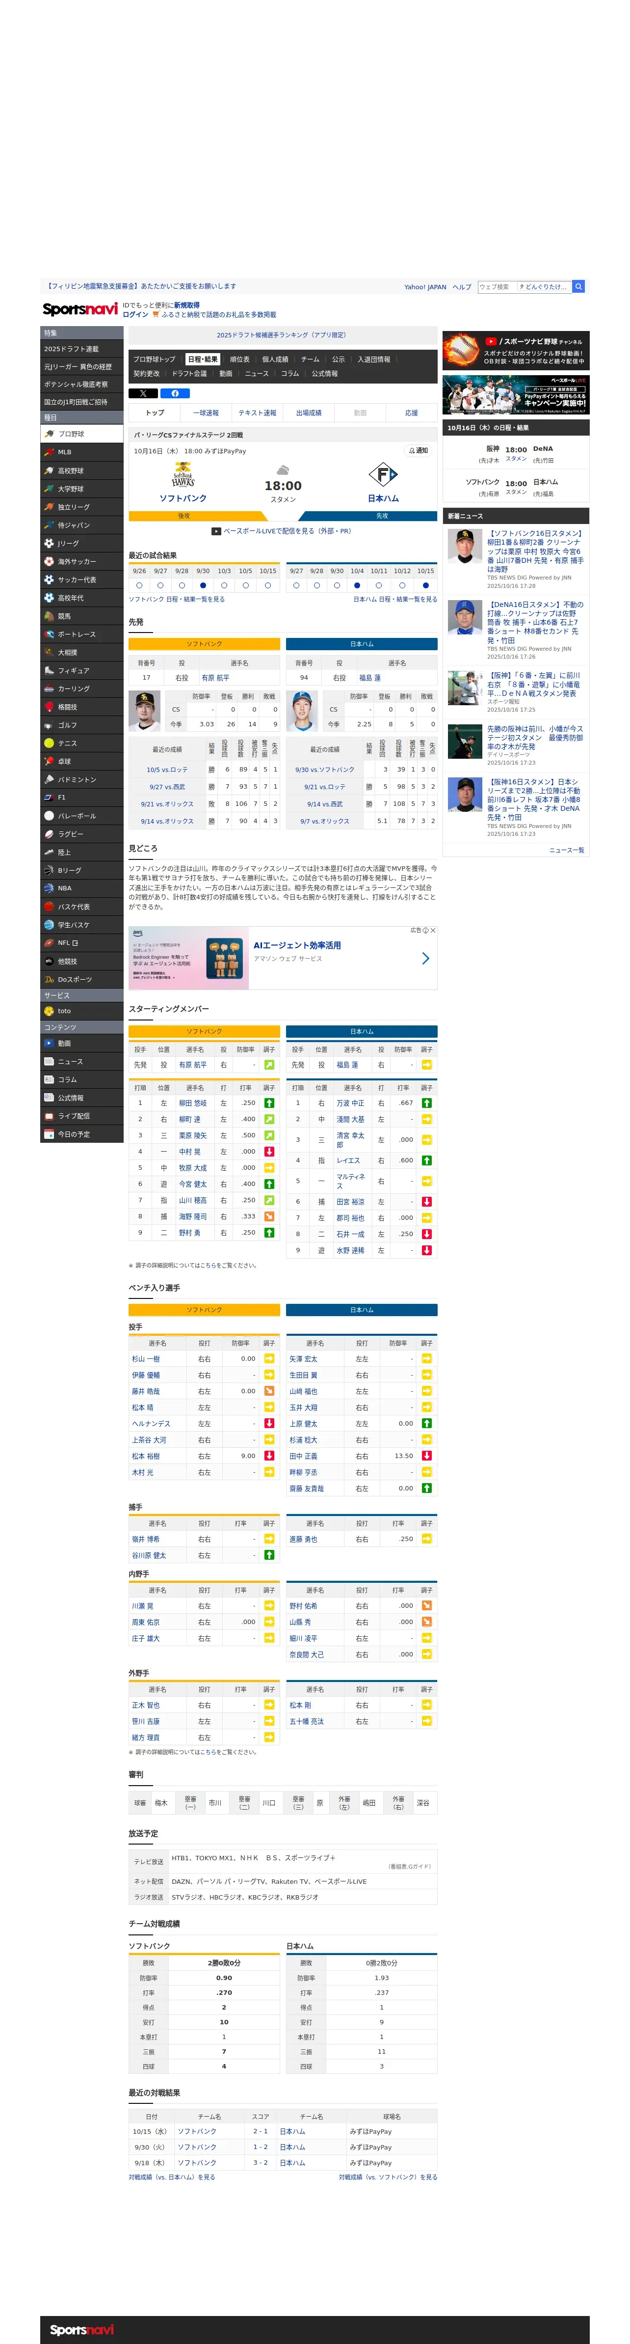Click the Facebook share button
Screen dimensions: 630x2344
[x=175, y=393]
